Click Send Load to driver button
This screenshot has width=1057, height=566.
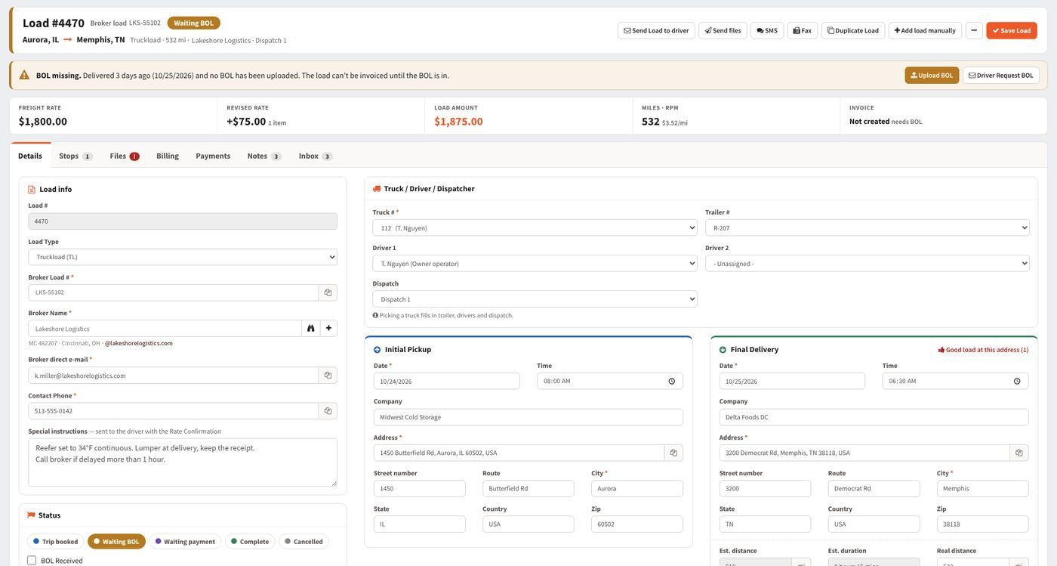(x=656, y=30)
